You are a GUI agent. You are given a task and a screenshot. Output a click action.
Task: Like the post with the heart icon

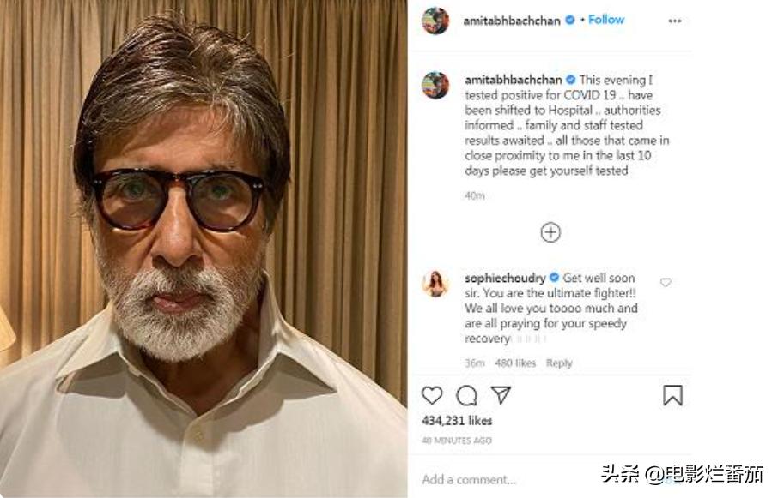pos(432,394)
